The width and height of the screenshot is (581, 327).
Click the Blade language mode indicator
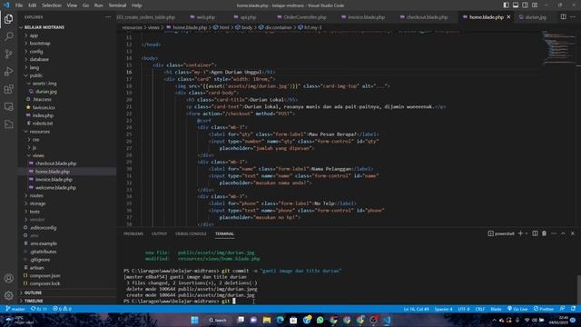tap(496, 309)
